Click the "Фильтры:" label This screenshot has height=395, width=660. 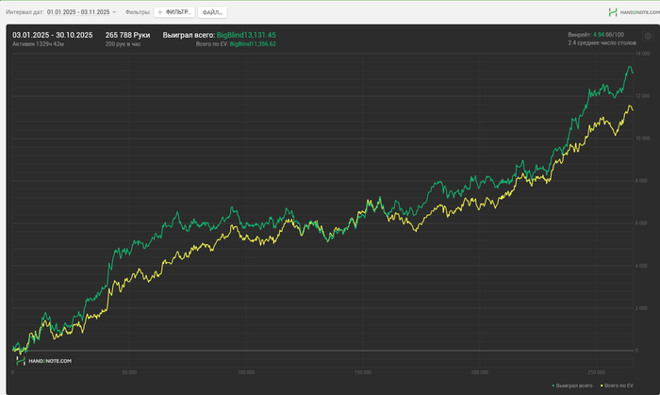click(x=137, y=12)
